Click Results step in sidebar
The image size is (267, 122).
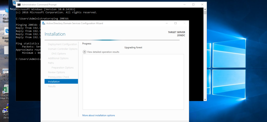tap(52, 86)
